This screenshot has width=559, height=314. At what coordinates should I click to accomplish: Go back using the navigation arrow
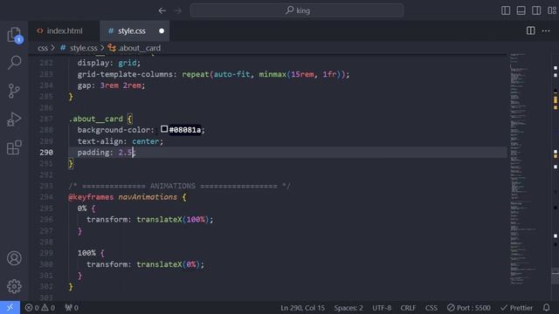pyautogui.click(x=162, y=10)
